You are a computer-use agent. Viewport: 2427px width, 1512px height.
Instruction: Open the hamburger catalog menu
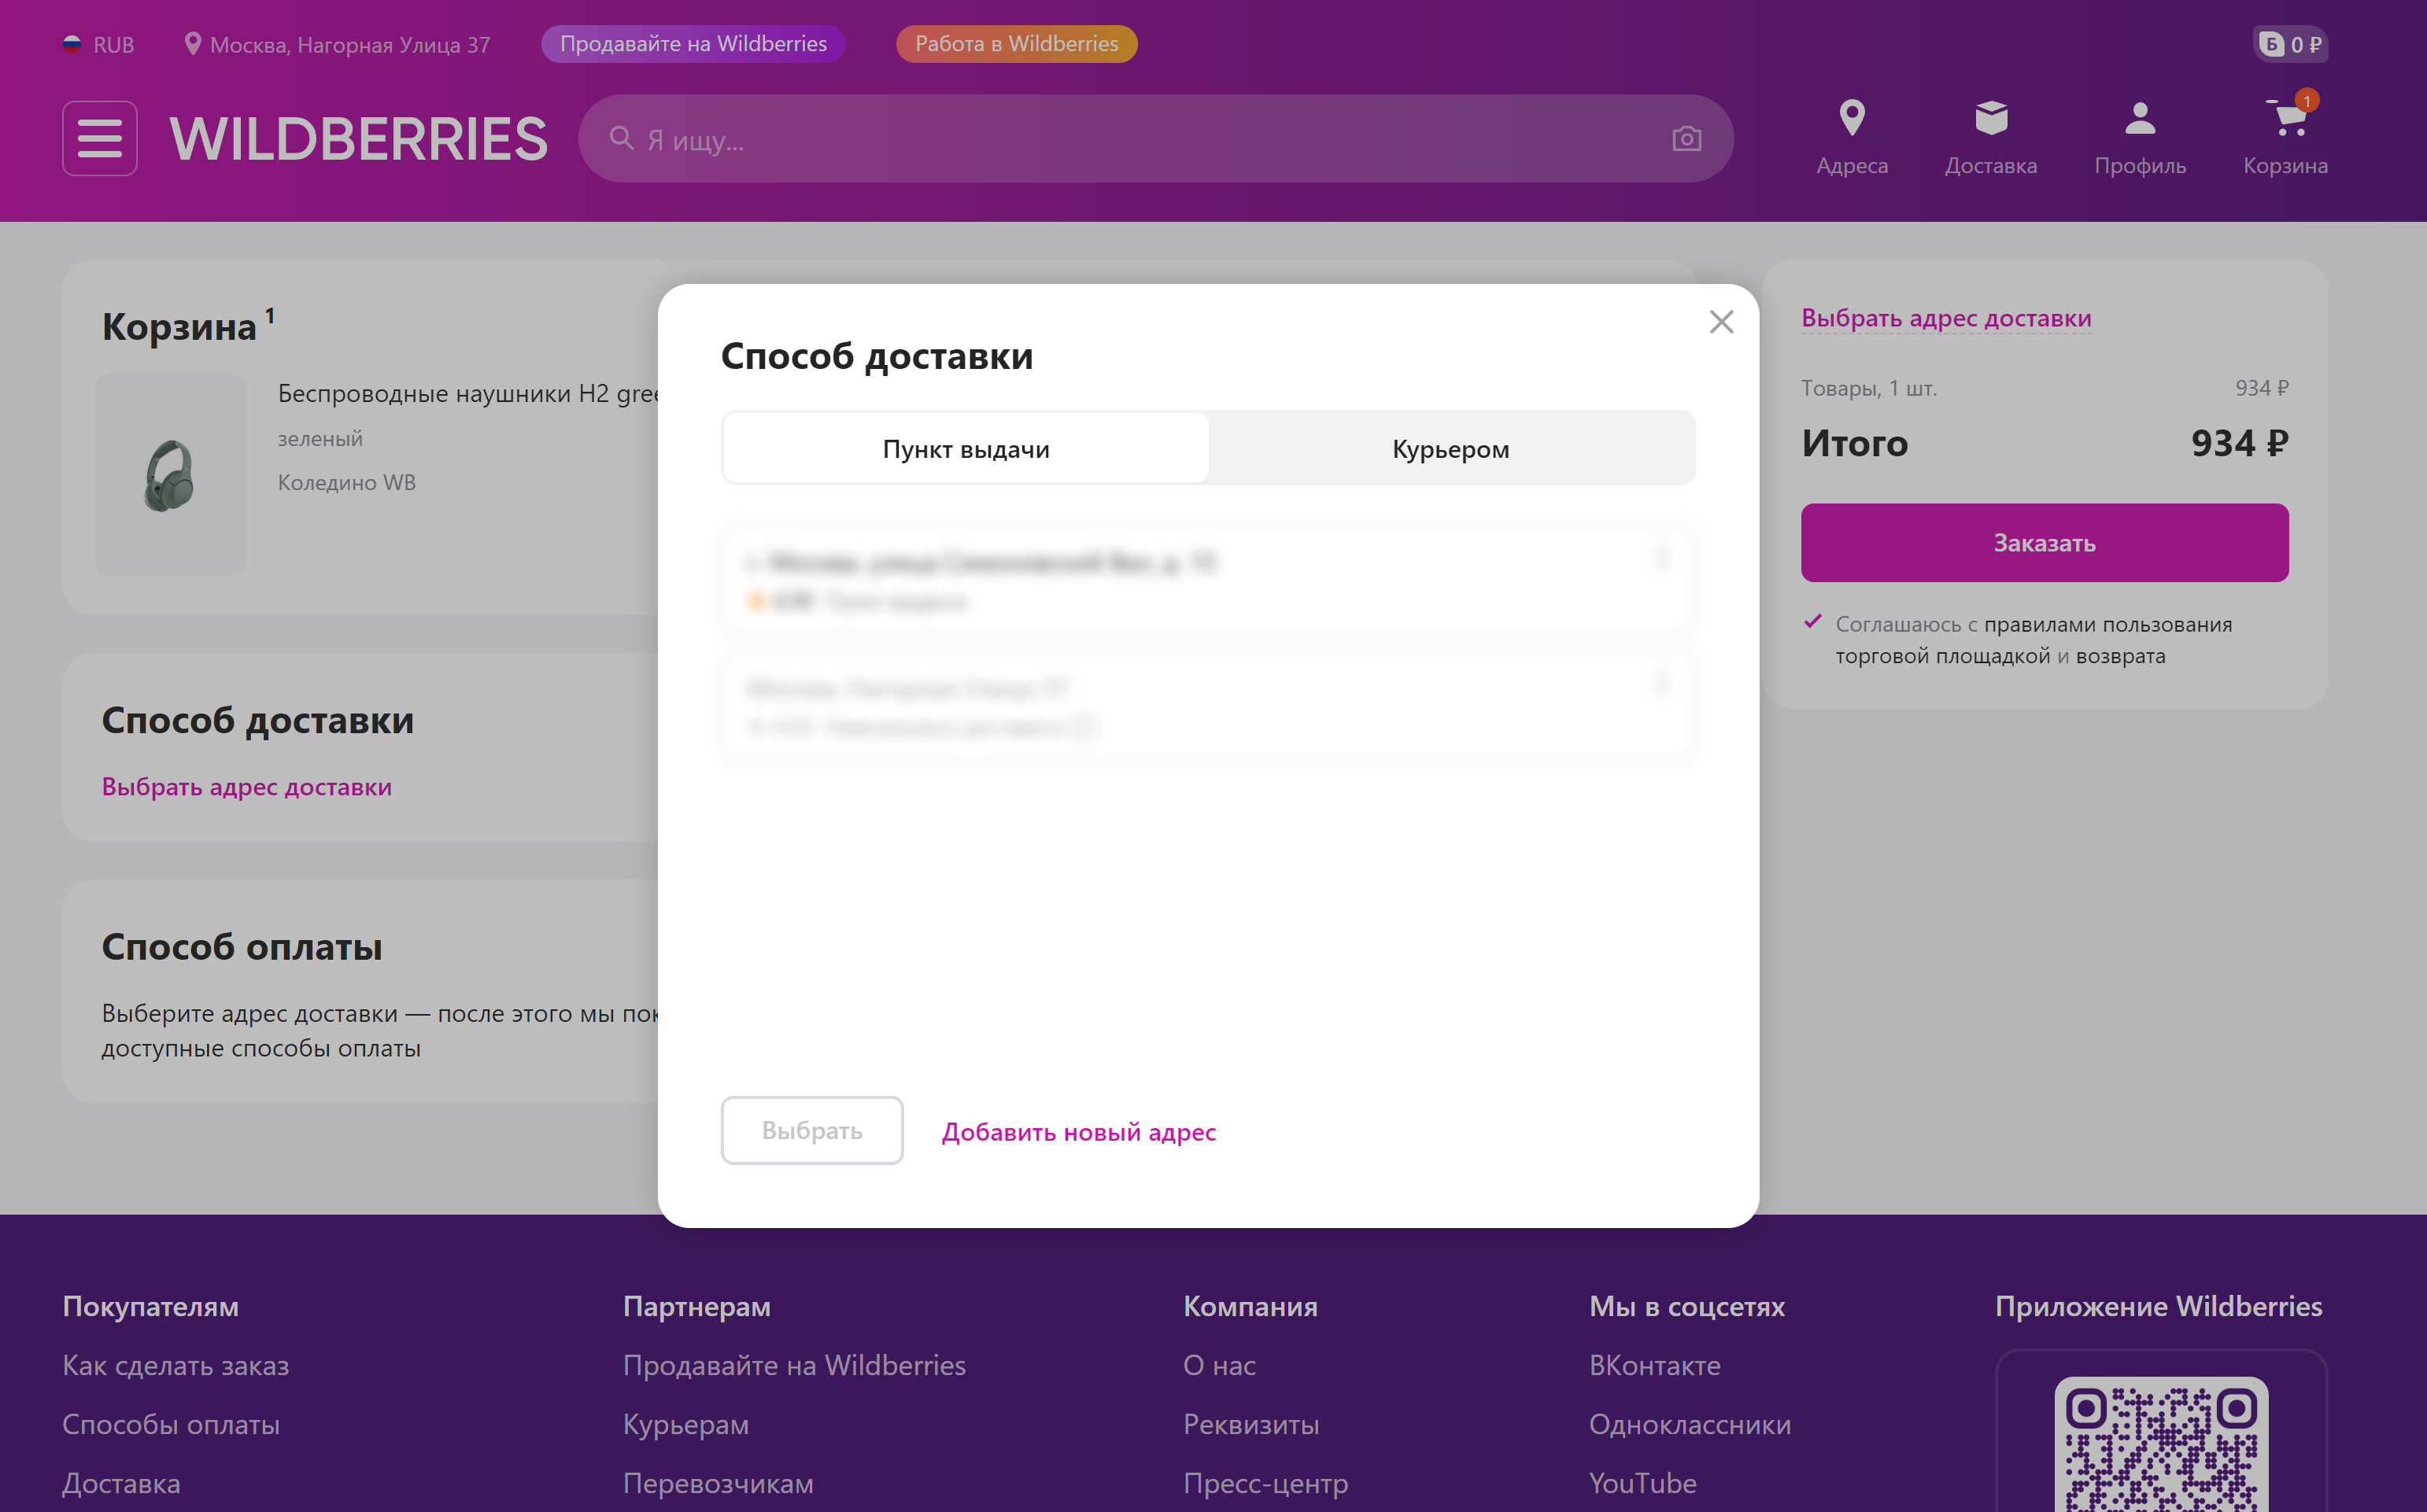100,138
